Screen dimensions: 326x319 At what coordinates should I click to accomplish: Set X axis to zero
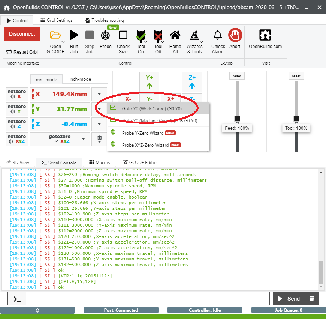[17, 94]
